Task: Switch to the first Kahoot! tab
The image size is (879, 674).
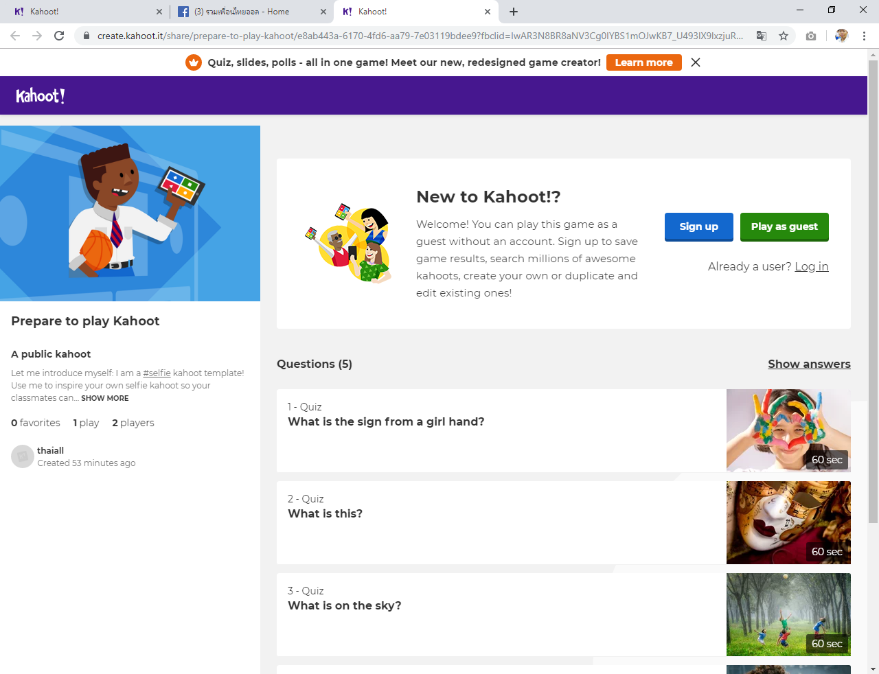Action: 82,12
